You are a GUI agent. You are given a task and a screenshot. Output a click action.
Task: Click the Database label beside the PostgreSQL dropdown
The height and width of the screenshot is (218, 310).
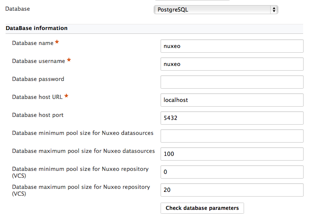pos(18,9)
